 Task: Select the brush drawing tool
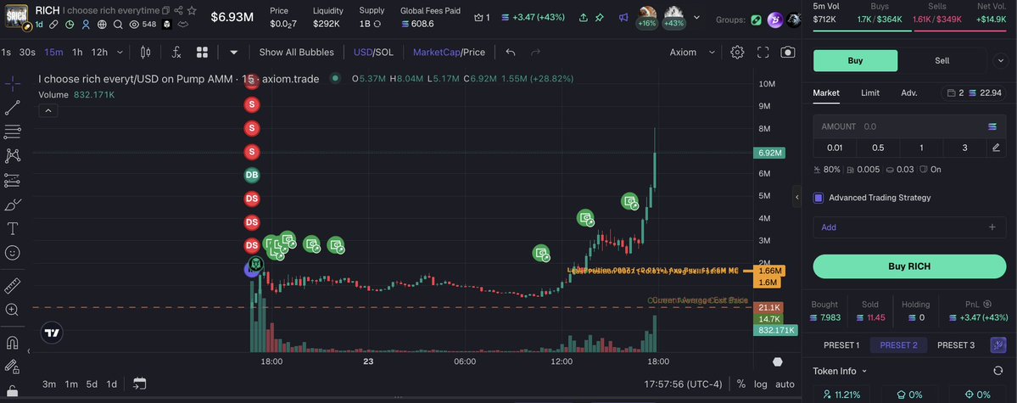tap(13, 204)
